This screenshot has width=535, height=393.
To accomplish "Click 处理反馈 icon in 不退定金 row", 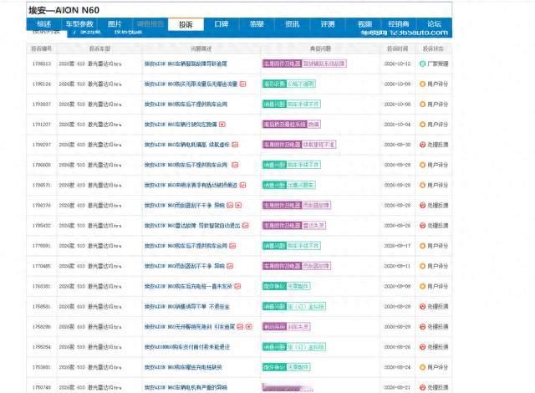I will click(422, 307).
